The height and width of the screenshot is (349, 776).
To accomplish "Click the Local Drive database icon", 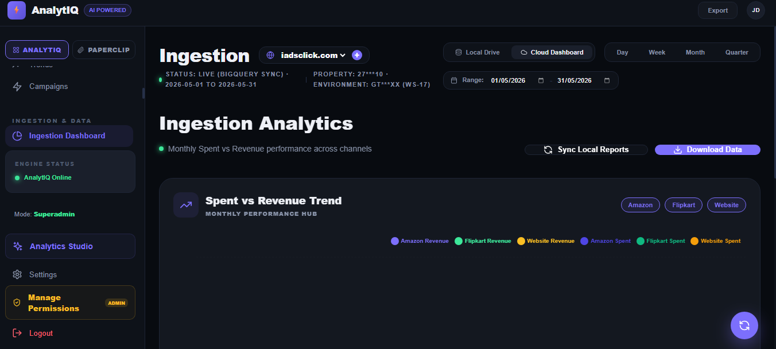I will (x=458, y=52).
